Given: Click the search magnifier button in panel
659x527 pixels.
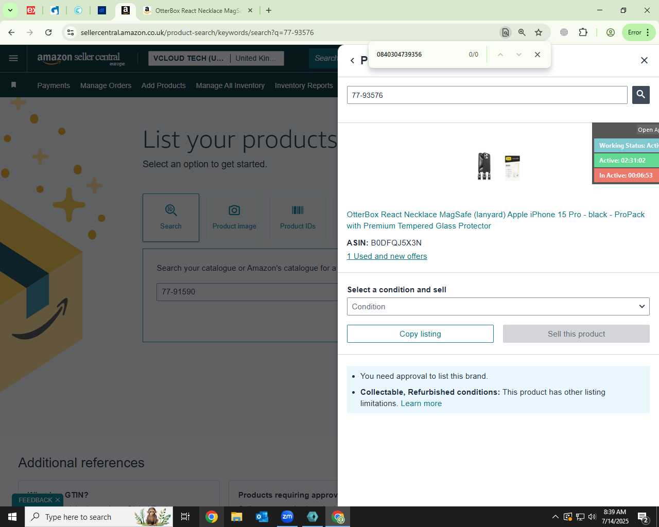Looking at the screenshot, I should [x=640, y=95].
